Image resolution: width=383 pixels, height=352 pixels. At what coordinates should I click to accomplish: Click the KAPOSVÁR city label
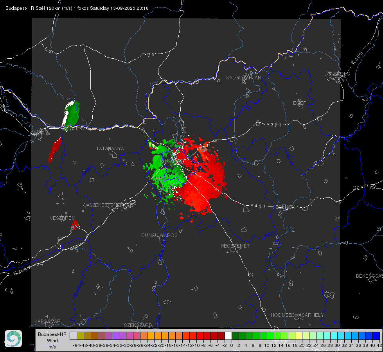(47, 321)
